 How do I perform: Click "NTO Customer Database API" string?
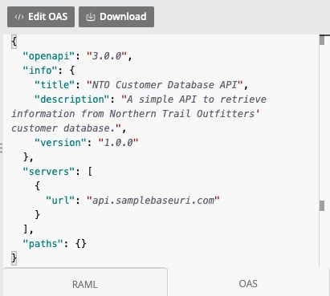(x=165, y=85)
